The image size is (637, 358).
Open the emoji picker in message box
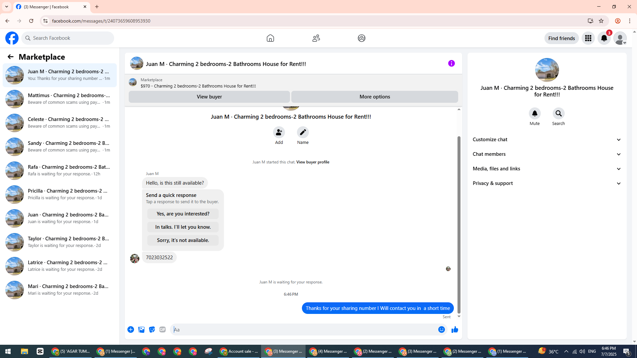pos(441,329)
